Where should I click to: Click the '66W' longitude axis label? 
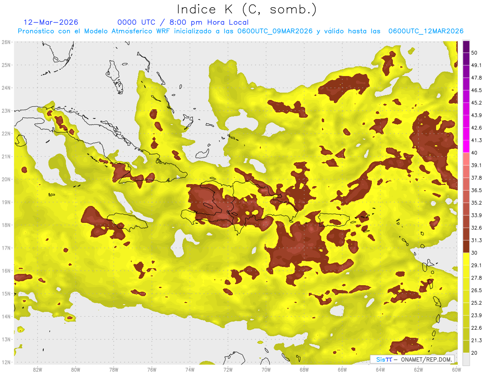(x=342, y=370)
